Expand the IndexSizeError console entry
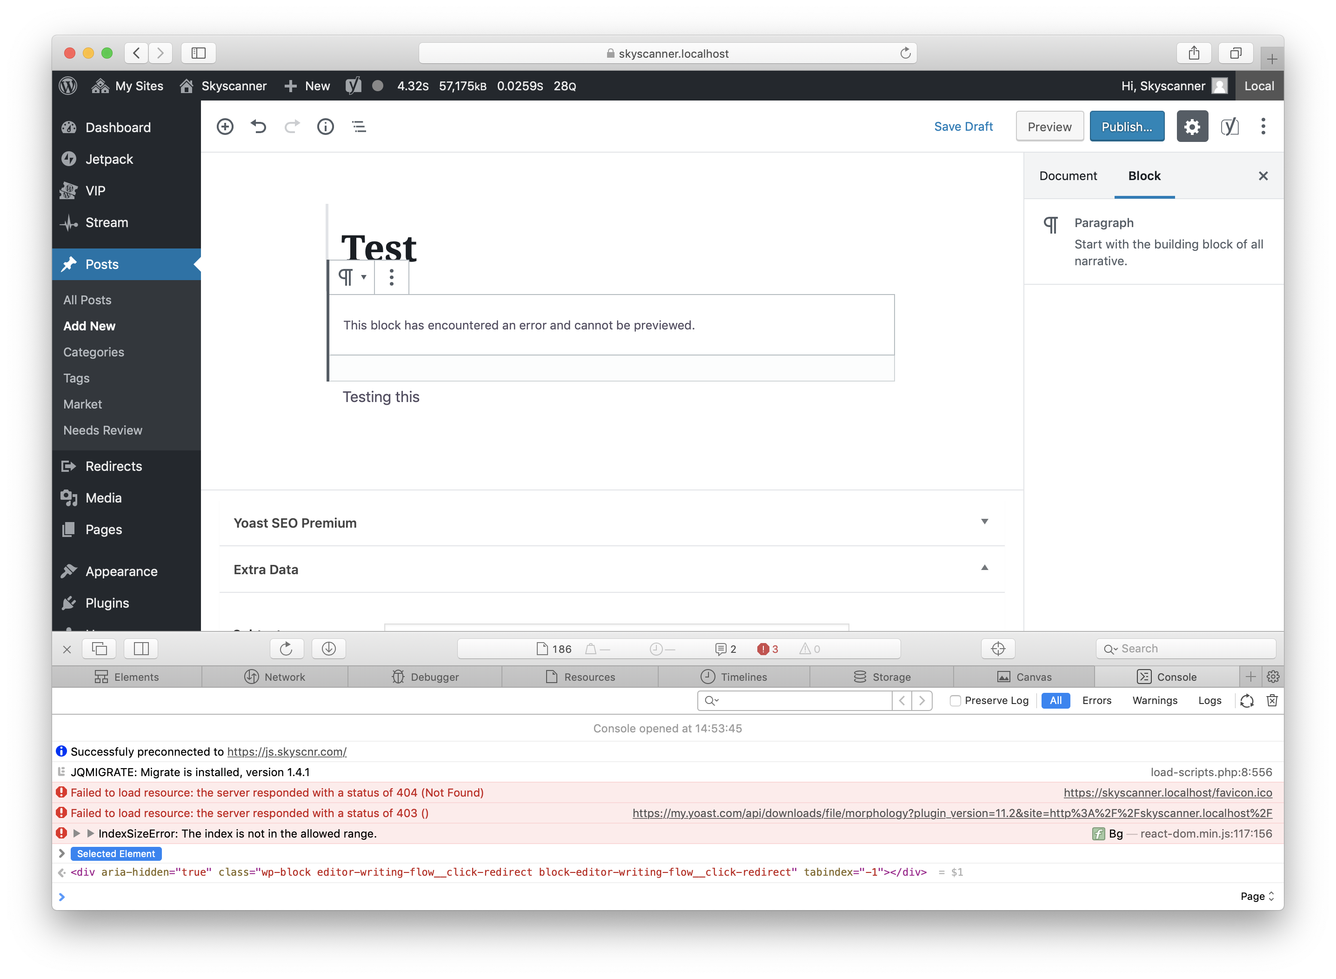Viewport: 1336px width, 979px height. click(x=76, y=833)
